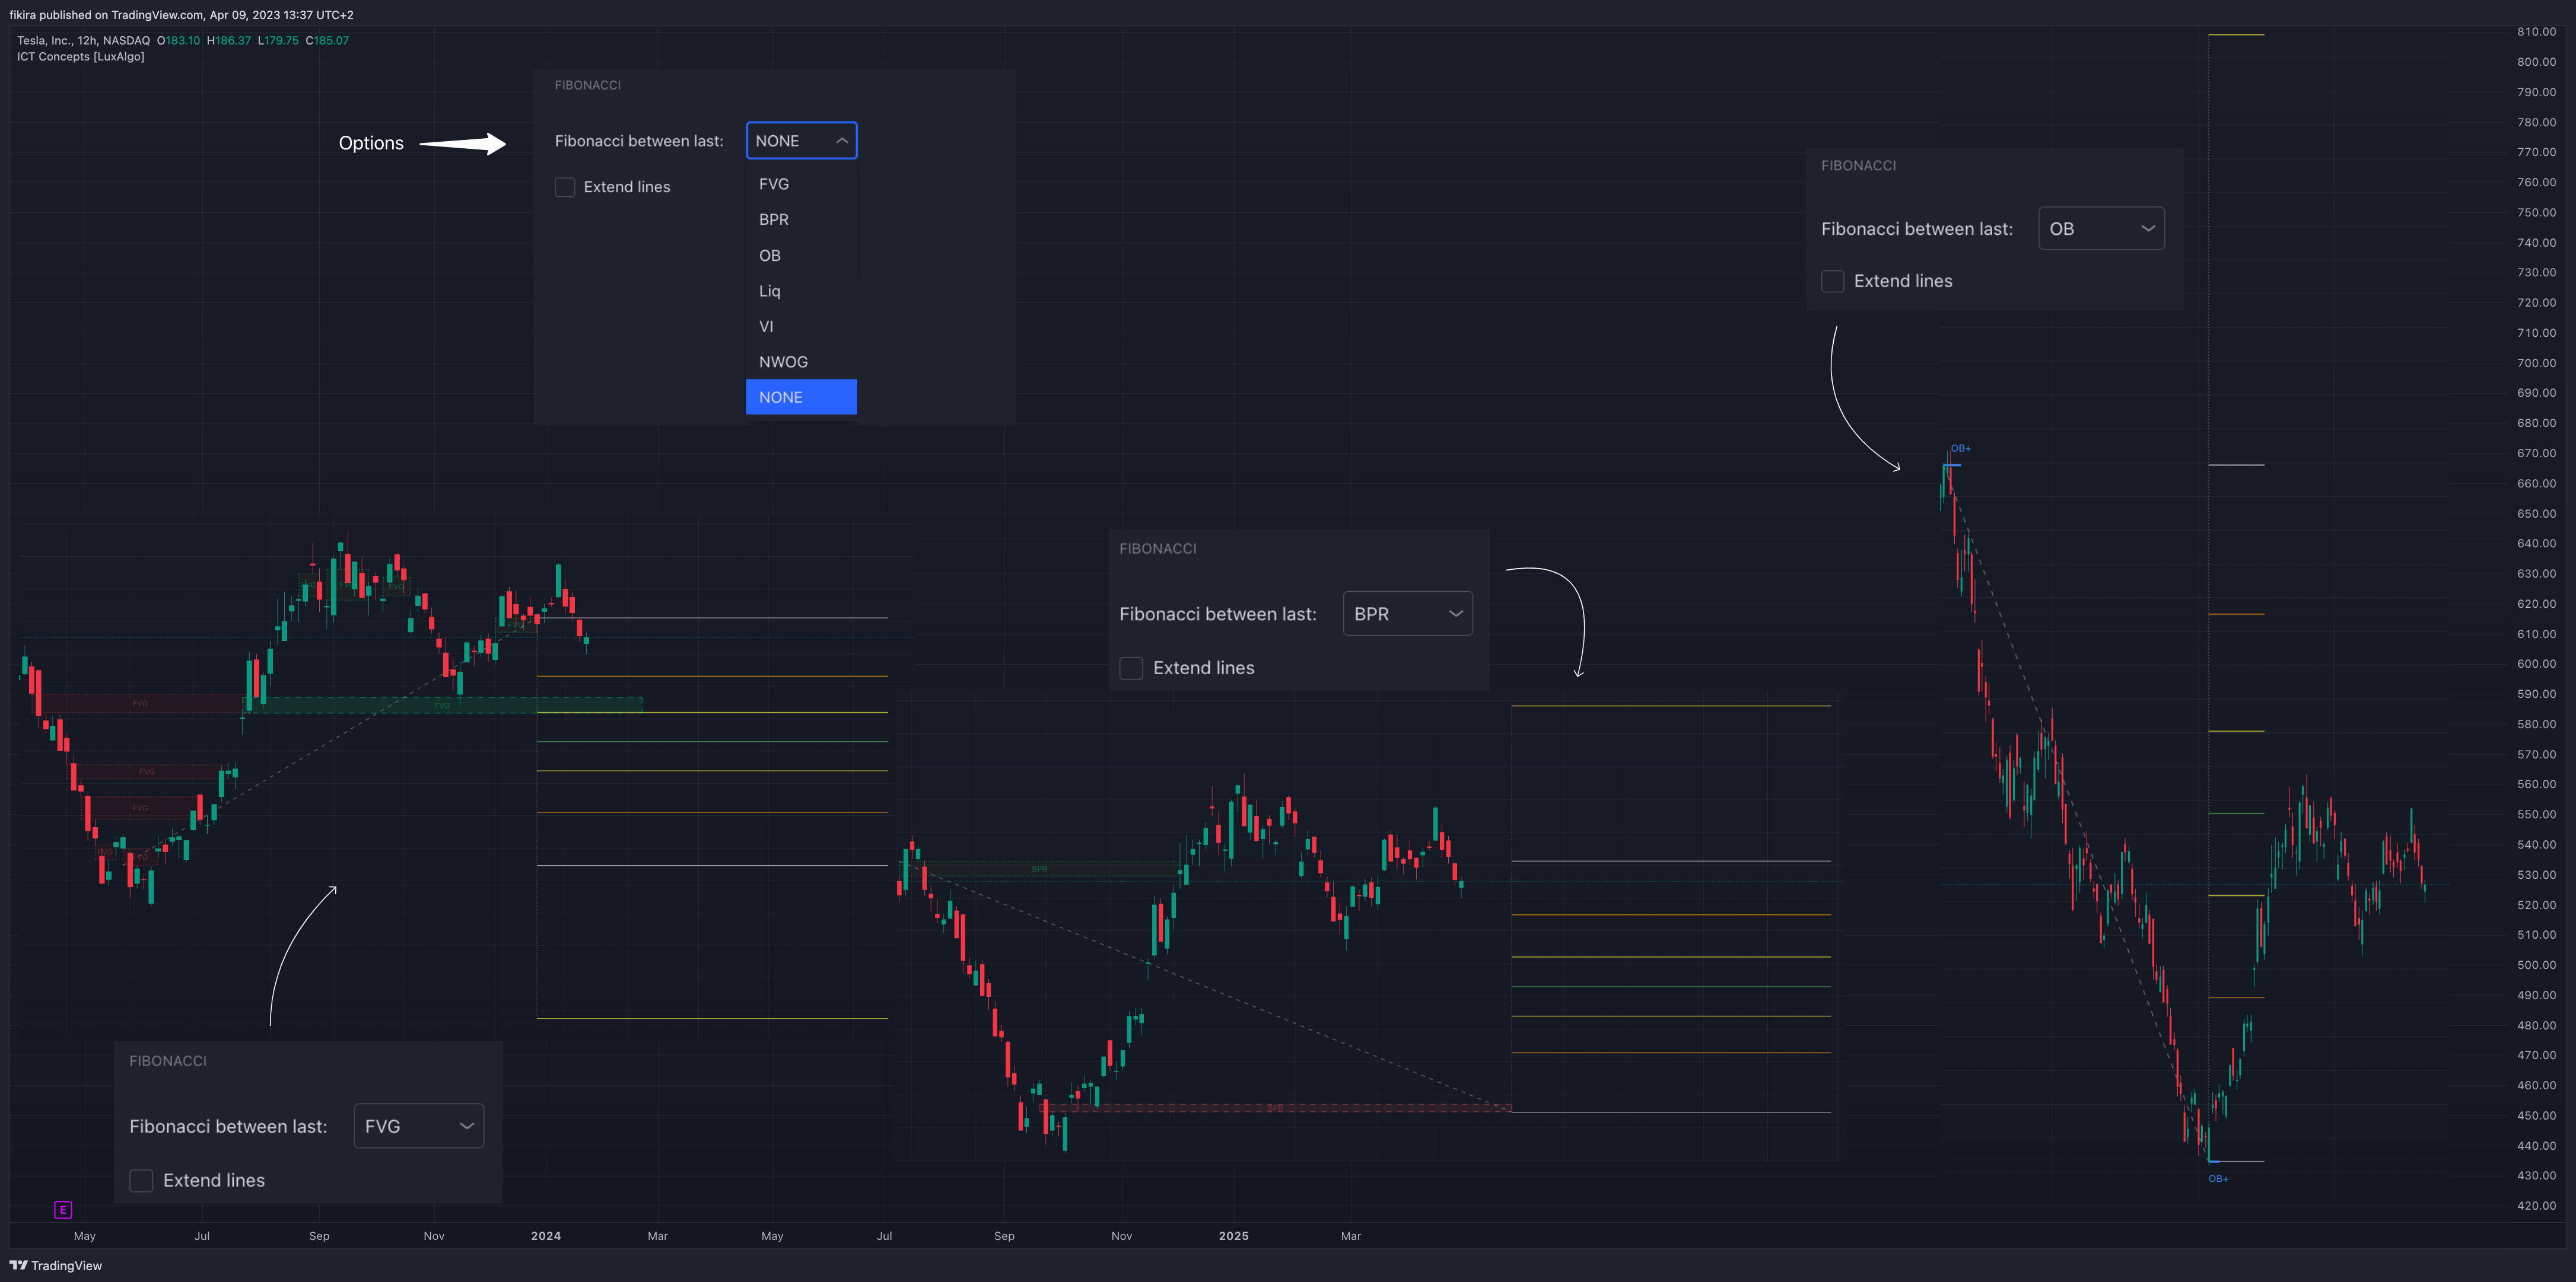Click 600.00 on price axis
The height and width of the screenshot is (1282, 2576).
tap(2536, 664)
